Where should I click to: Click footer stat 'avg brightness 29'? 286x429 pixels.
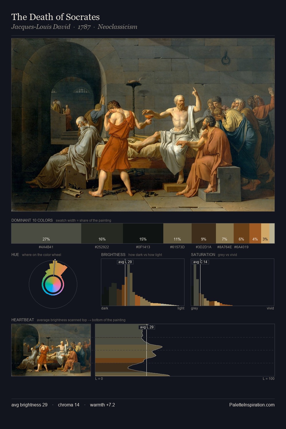point(29,405)
